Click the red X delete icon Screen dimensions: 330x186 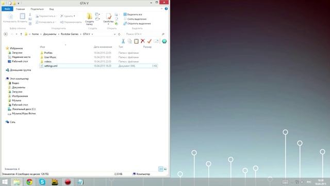coord(143,41)
